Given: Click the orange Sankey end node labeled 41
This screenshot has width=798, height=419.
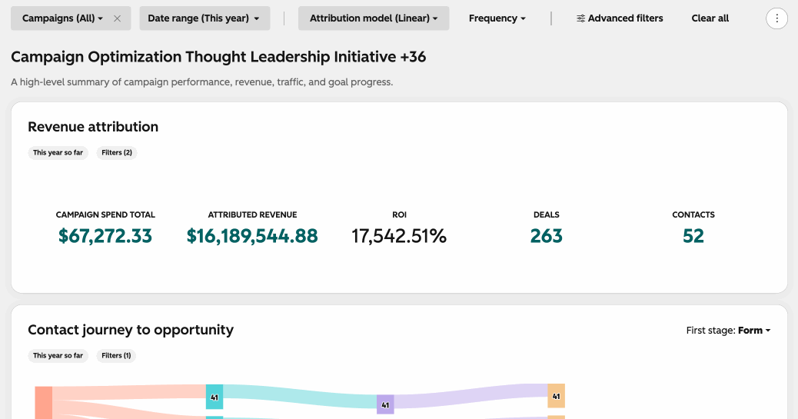Looking at the screenshot, I should [x=557, y=396].
